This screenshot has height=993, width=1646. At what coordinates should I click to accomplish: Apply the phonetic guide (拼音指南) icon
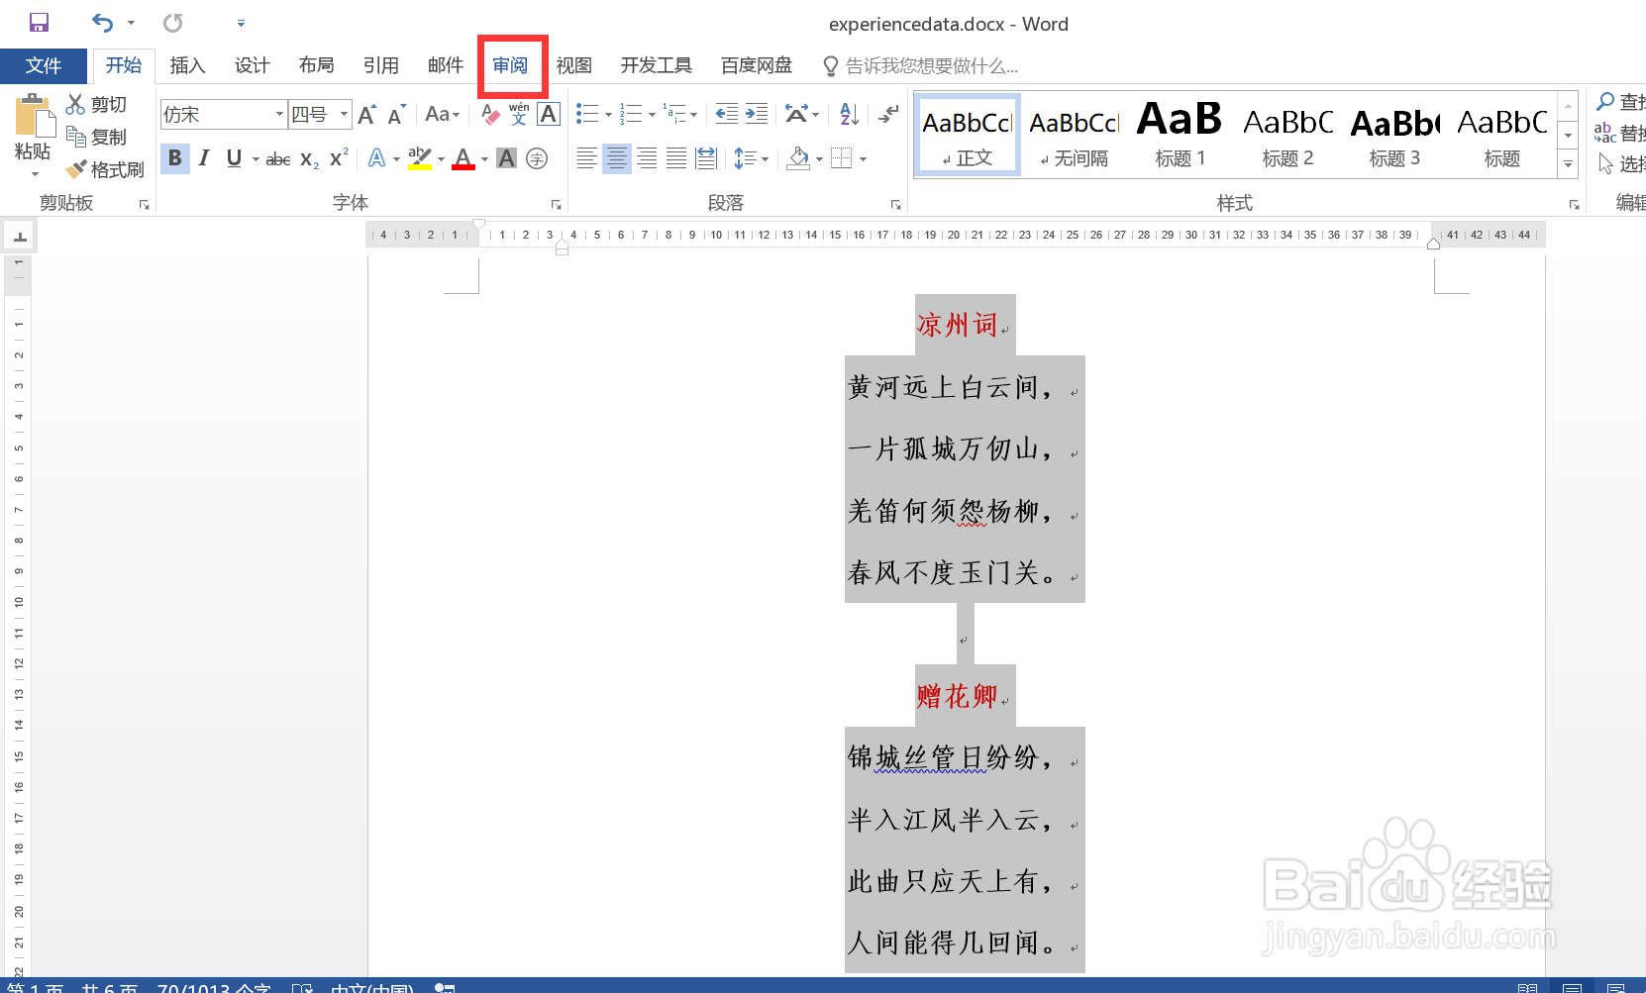(516, 114)
